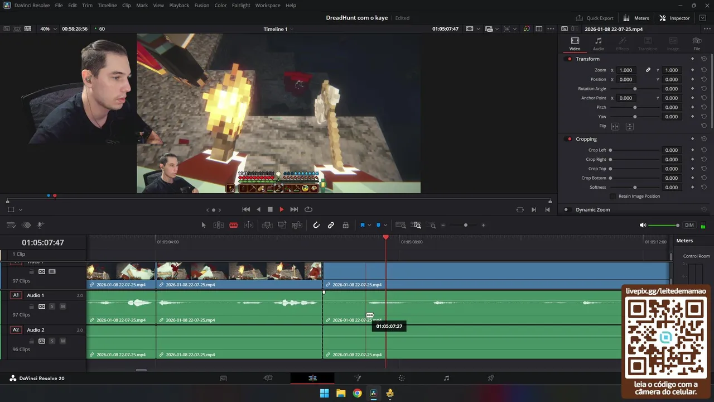Activate the Trim Edit Mode tool

coord(219,225)
